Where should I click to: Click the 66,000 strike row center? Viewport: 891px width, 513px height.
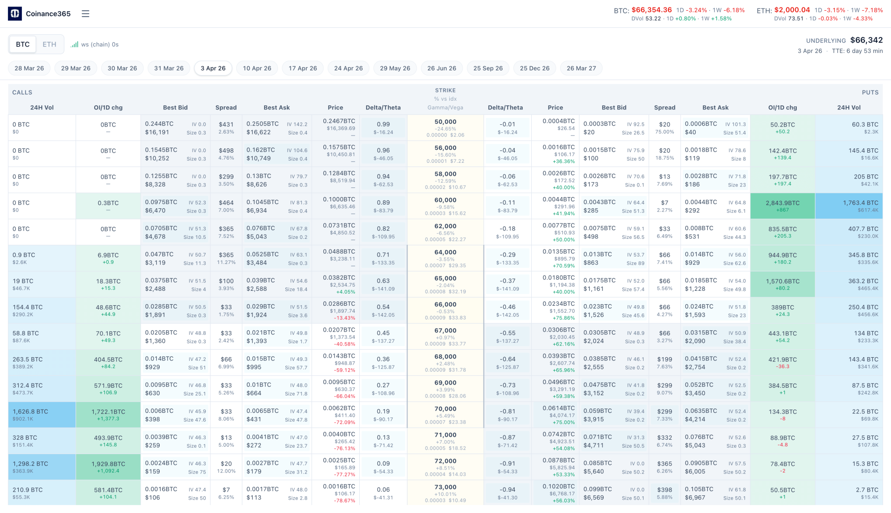[445, 310]
